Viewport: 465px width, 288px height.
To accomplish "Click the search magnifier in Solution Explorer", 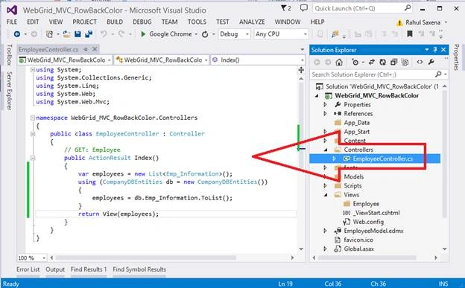I will click(438, 74).
